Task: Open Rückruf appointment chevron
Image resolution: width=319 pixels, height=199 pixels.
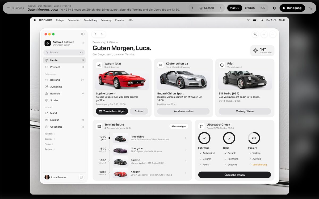Action: point(186,161)
